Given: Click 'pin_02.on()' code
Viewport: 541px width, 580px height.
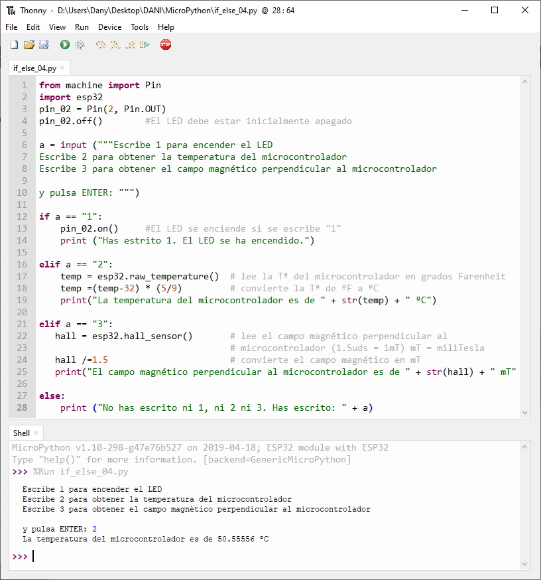Looking at the screenshot, I should [89, 228].
